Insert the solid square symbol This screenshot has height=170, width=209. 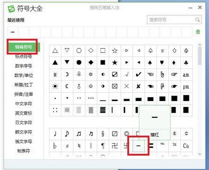click(103, 63)
